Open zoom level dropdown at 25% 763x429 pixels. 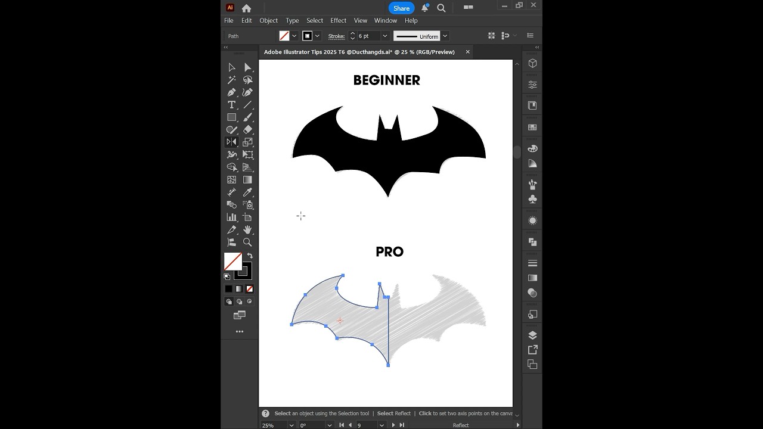(x=291, y=425)
